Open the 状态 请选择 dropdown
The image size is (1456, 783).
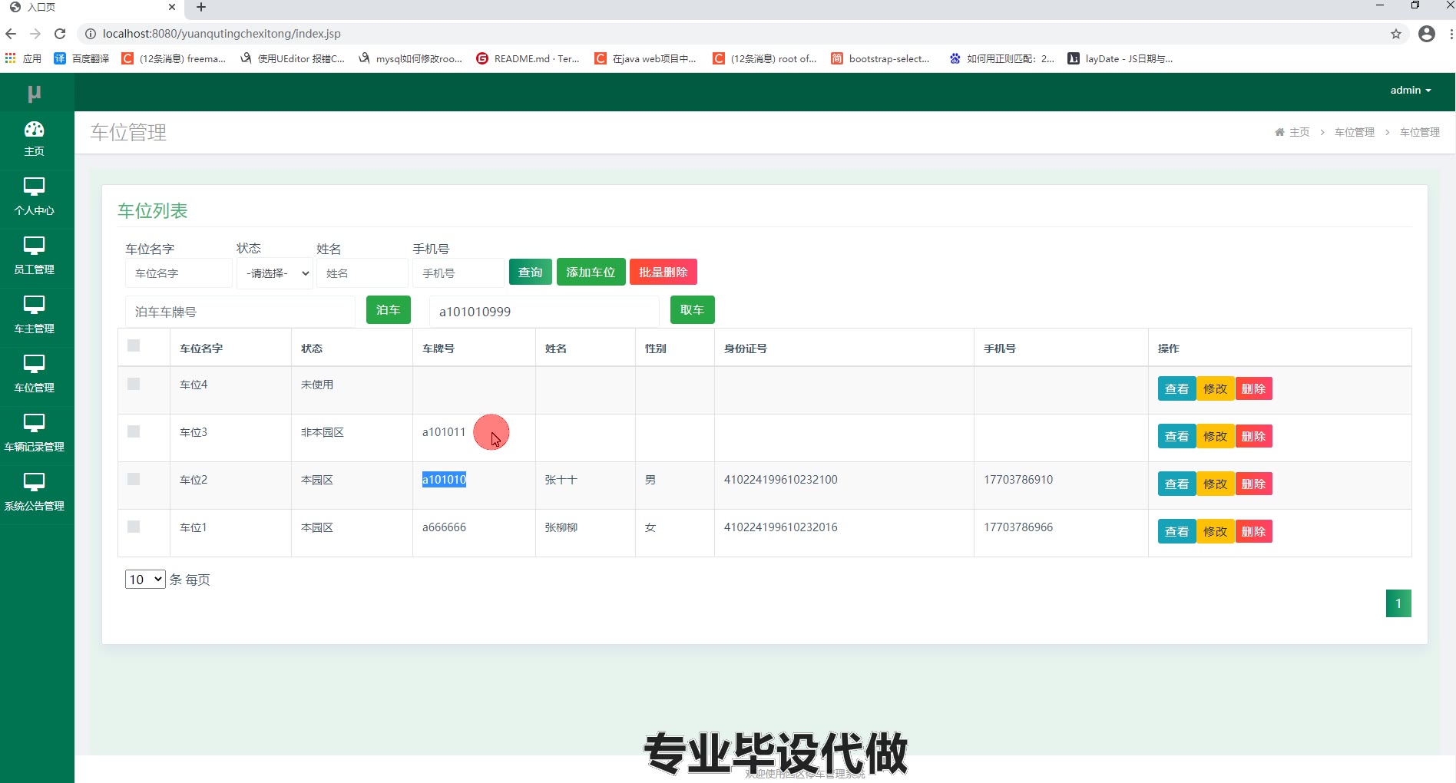click(275, 273)
